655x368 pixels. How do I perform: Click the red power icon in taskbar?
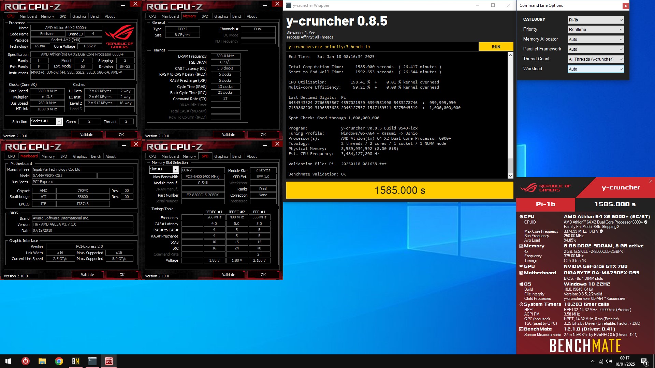click(x=25, y=361)
